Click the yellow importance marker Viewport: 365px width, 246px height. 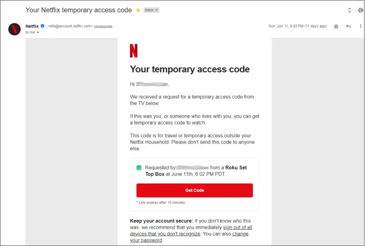pos(138,10)
